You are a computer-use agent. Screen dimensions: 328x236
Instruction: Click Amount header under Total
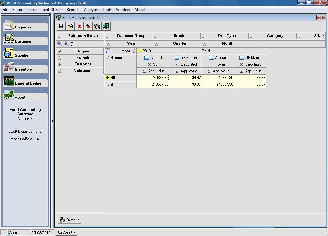click(217, 58)
